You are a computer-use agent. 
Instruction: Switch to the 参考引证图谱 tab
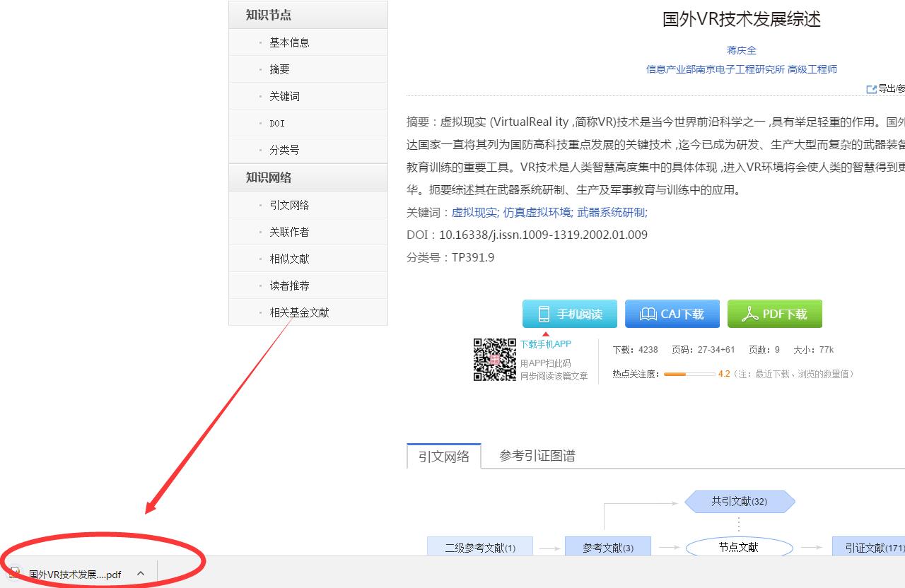click(x=537, y=456)
